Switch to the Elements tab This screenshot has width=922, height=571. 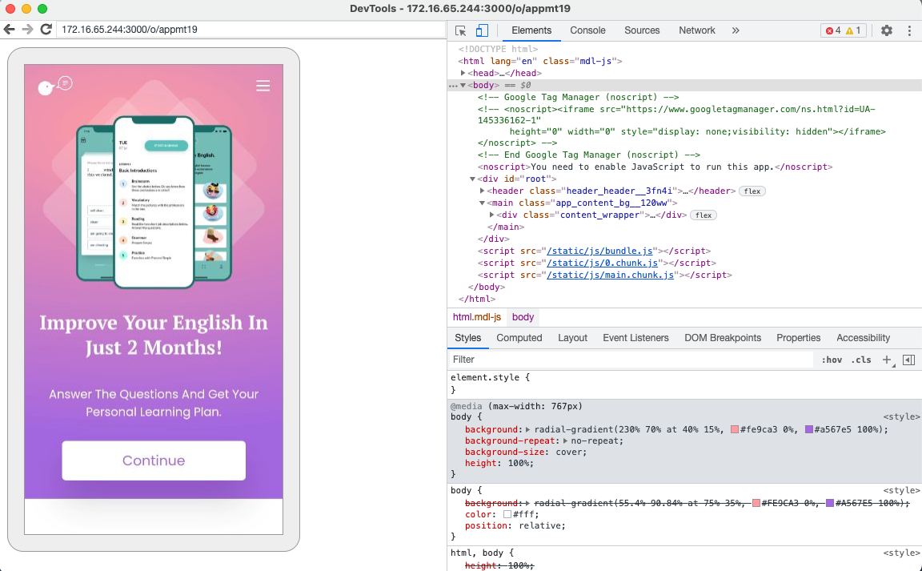pos(531,30)
